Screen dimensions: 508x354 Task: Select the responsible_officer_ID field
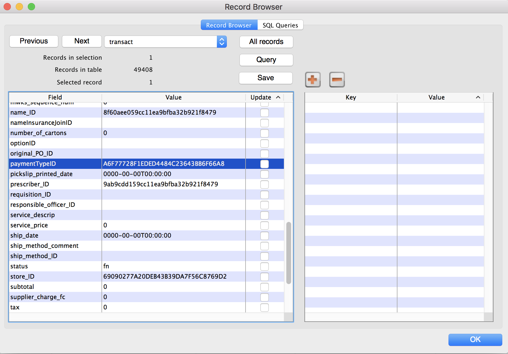(x=43, y=205)
